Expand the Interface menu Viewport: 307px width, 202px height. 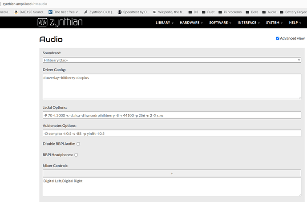coord(249,23)
